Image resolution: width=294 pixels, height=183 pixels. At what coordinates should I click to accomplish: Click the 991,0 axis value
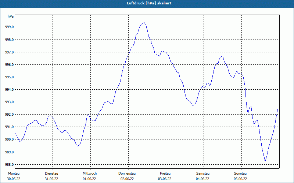[x=10, y=127]
